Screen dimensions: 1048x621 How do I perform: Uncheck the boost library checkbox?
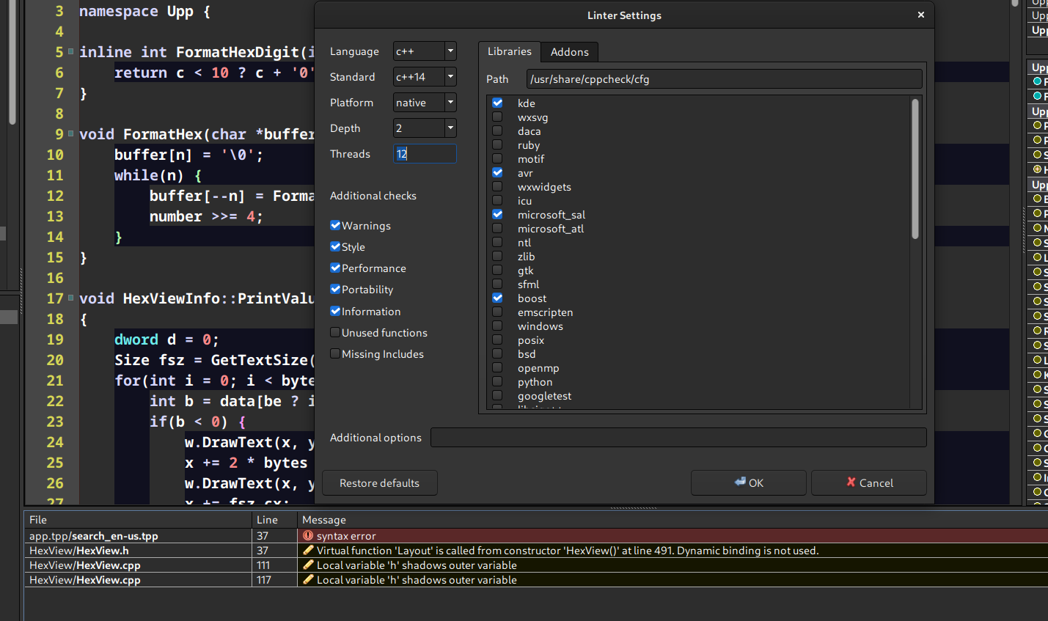497,298
